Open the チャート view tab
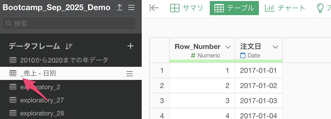Screen dimensions: 331x119 pos(285,8)
